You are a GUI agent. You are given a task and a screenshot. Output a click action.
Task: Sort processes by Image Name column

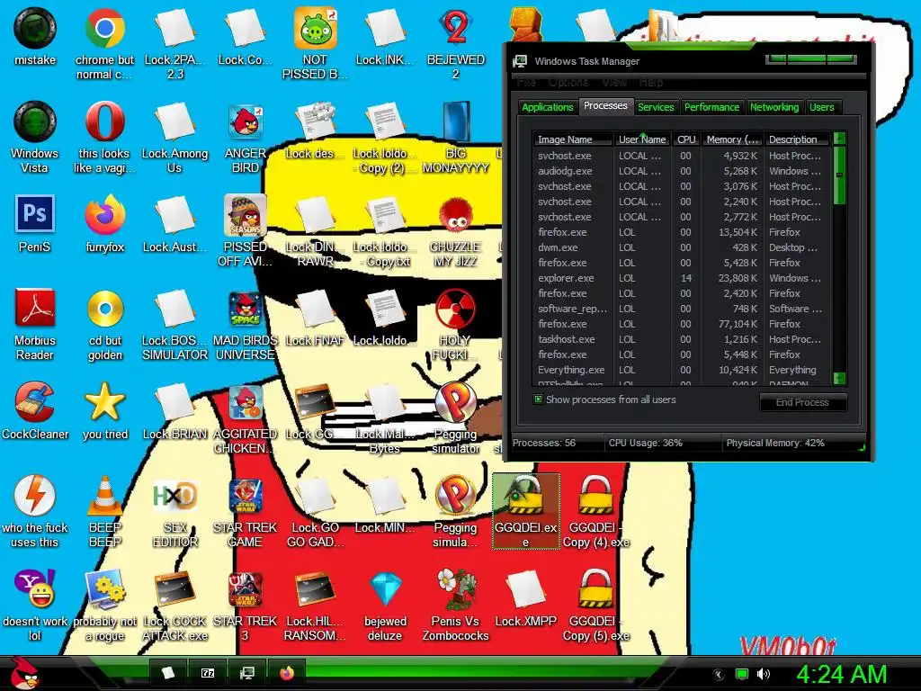[573, 139]
